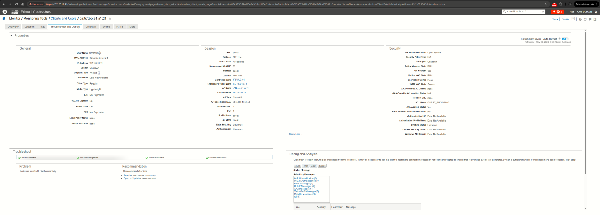600x215 pixels.
Task: Select DHCP Messages log entry
Action: pyautogui.click(x=304, y=186)
